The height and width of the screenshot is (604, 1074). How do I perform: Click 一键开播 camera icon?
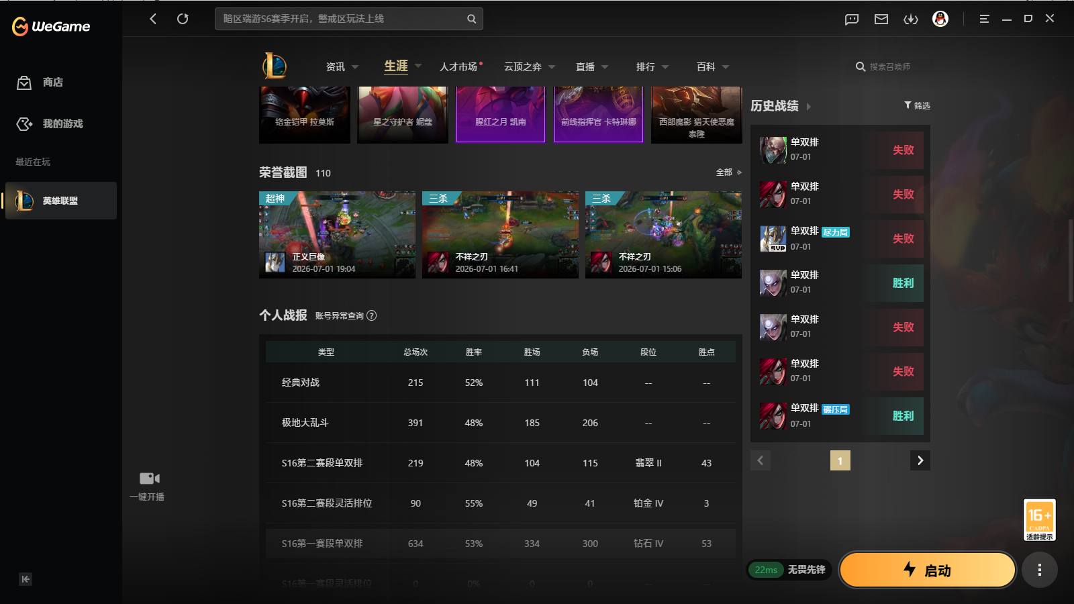tap(149, 479)
